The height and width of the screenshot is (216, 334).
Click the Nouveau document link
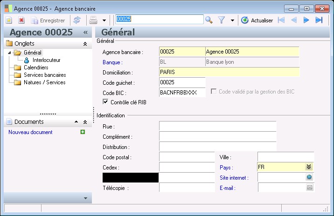(x=30, y=132)
